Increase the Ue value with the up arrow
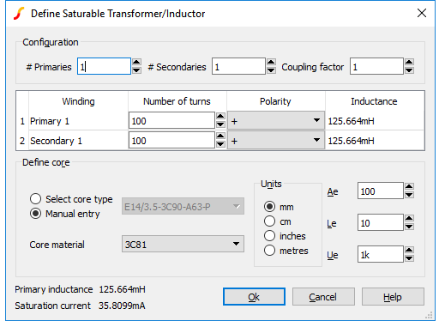The height and width of the screenshot is (321, 439). click(409, 251)
